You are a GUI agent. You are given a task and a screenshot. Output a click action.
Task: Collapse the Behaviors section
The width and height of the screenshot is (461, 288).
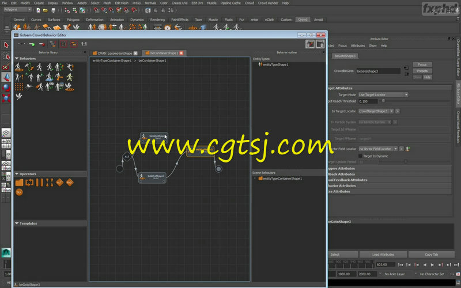point(17,59)
